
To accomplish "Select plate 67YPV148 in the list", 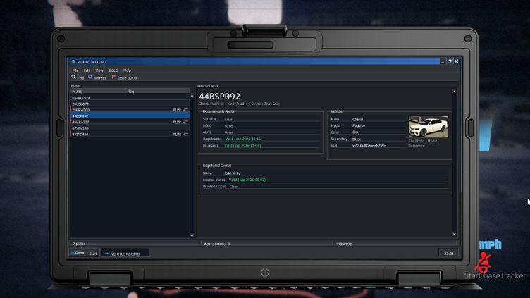I will pyautogui.click(x=130, y=128).
